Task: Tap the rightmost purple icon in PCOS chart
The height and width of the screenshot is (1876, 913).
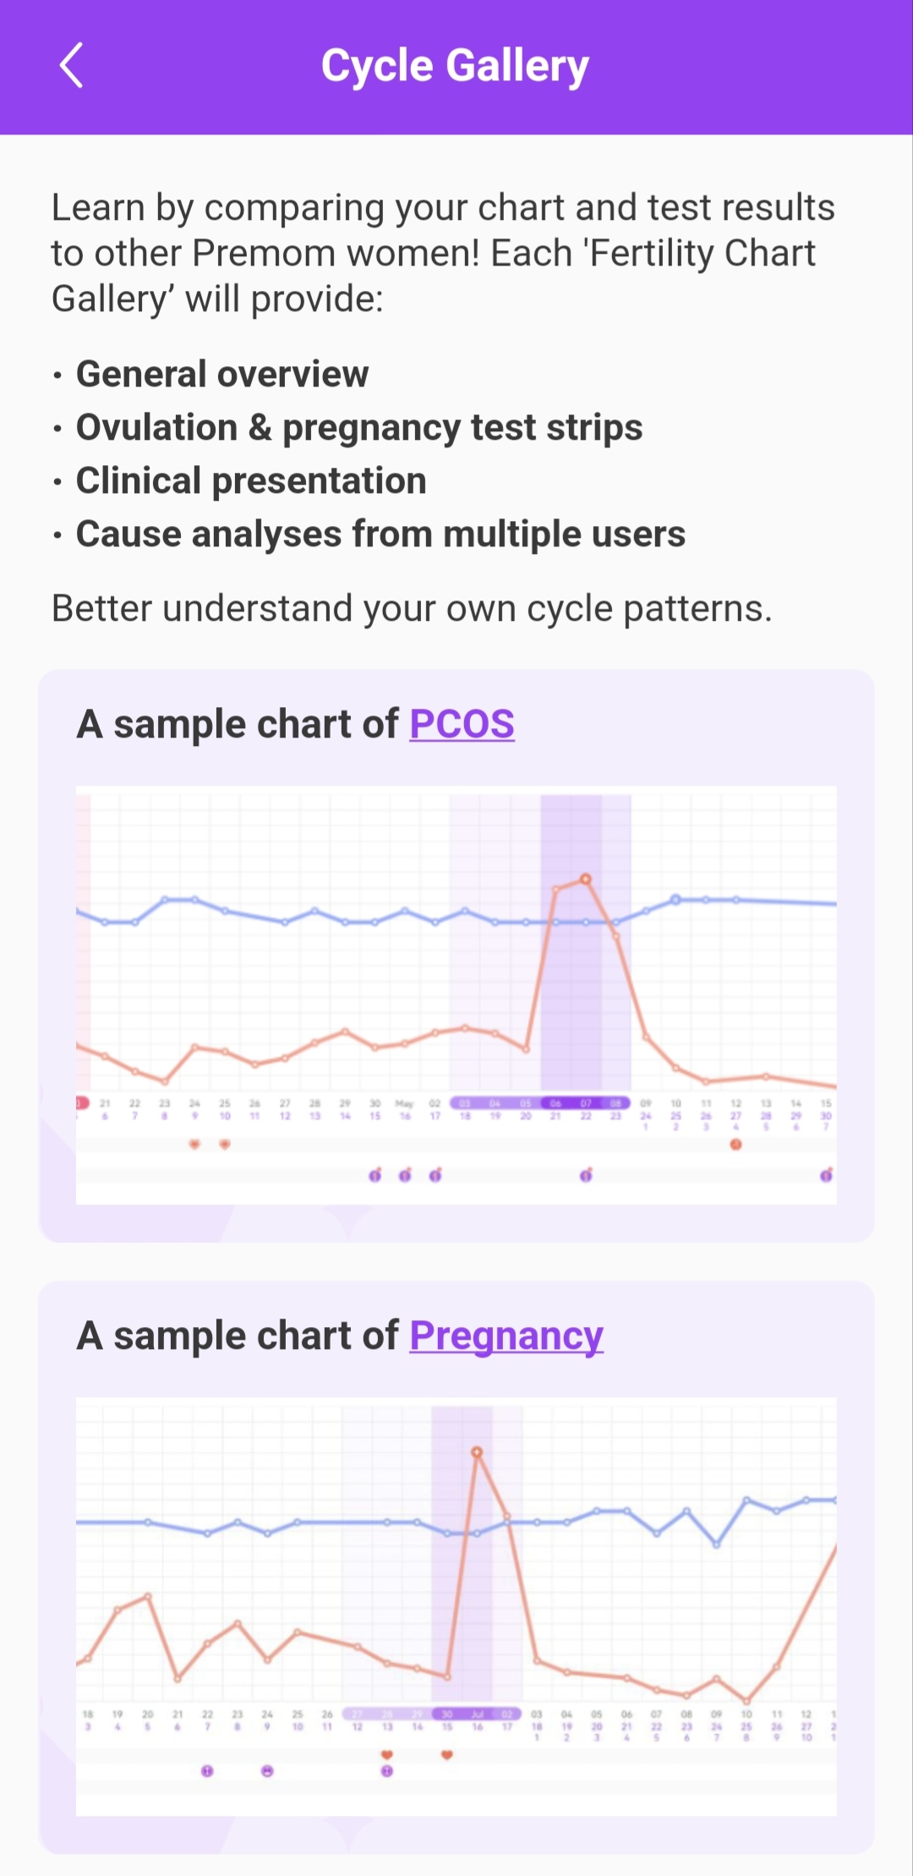Action: (826, 1175)
